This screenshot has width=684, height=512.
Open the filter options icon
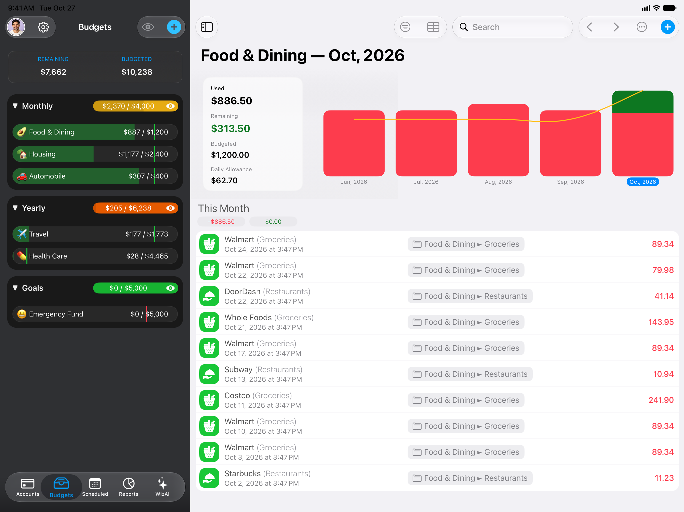(x=405, y=27)
